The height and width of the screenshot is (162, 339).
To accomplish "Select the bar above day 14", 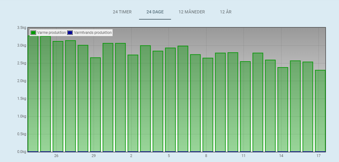I will click(283, 110).
